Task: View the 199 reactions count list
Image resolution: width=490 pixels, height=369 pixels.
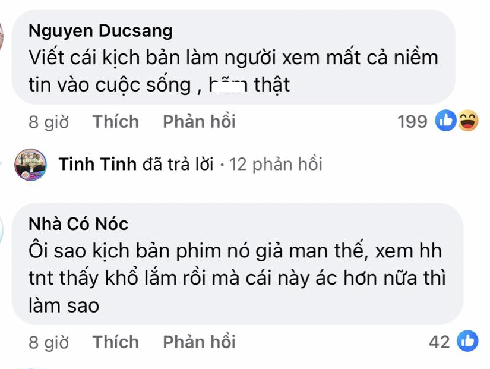Action: pos(412,122)
